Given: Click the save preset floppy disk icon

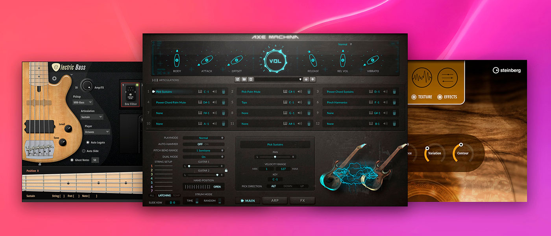Looking at the screenshot, I should click(238, 79).
